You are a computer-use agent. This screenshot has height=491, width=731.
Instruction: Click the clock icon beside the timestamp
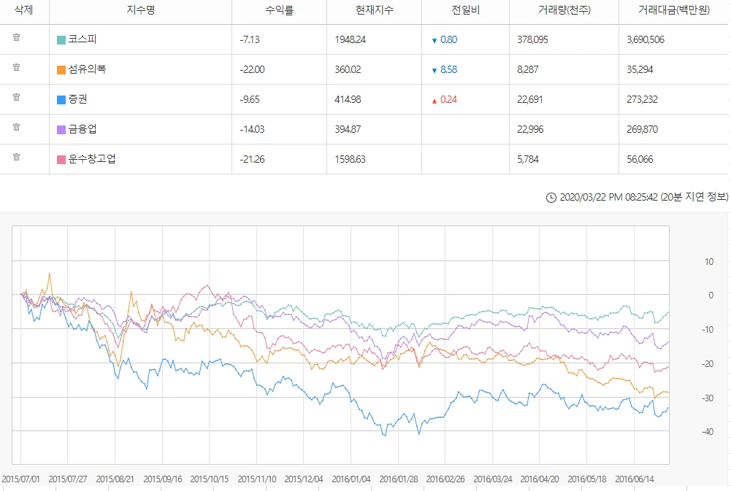551,198
